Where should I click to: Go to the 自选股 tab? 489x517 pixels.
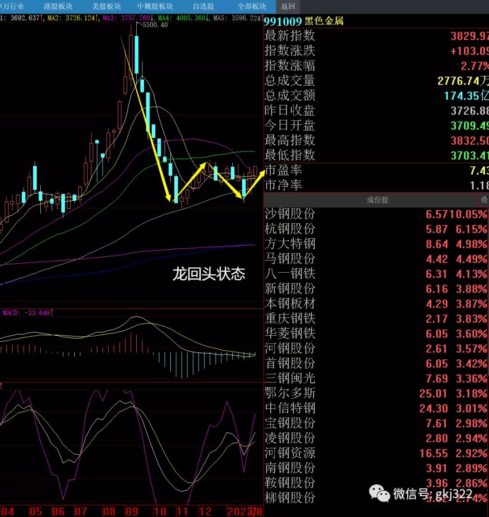203,6
